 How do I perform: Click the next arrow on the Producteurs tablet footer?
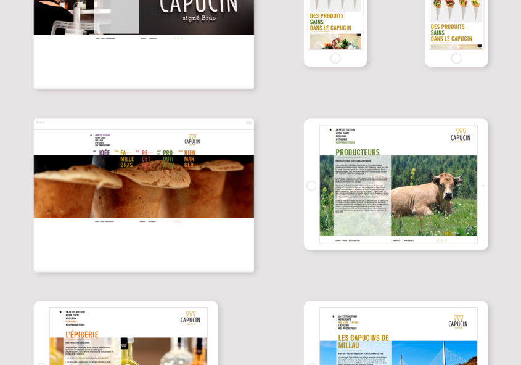pos(446,240)
